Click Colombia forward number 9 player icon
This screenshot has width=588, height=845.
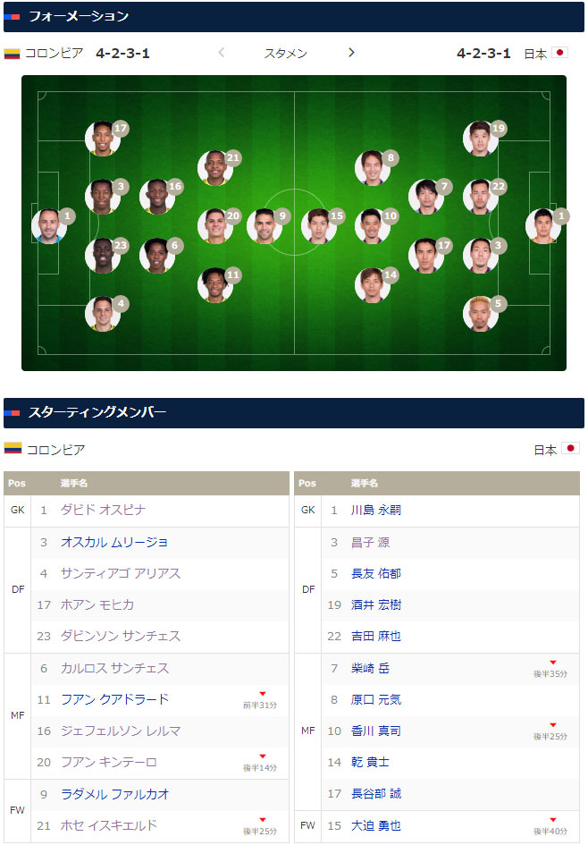pos(265,226)
